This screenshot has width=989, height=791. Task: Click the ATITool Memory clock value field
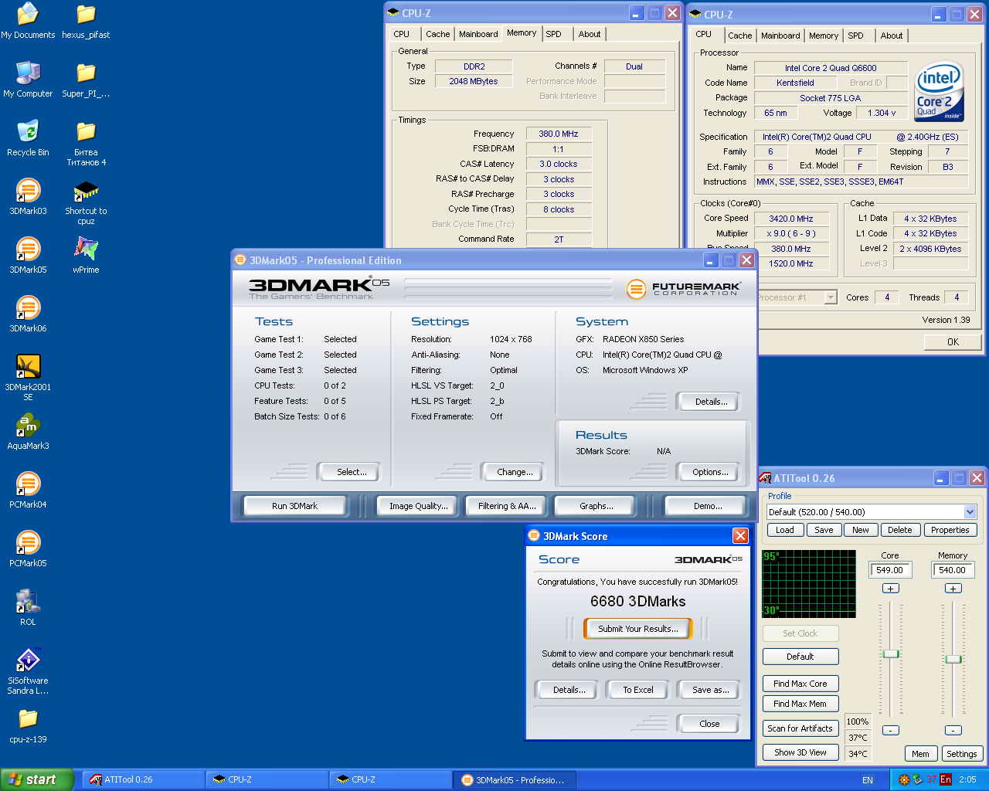click(x=953, y=570)
